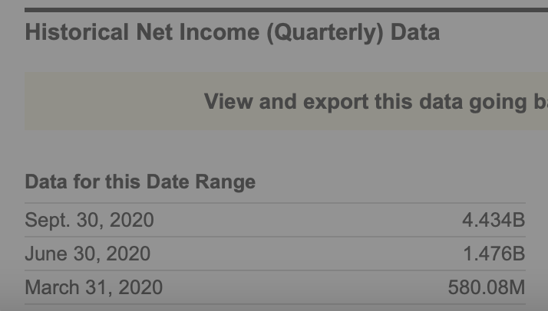This screenshot has height=311, width=548.
Task: Click the Data for this Date Range header
Action: click(x=140, y=182)
